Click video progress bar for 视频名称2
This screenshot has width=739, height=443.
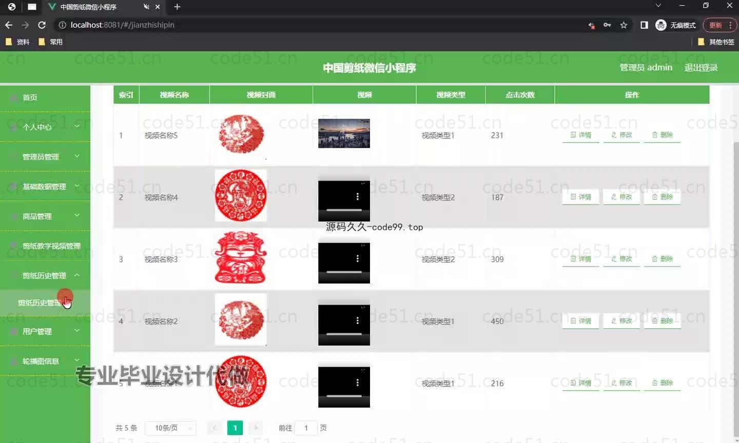pyautogui.click(x=344, y=334)
